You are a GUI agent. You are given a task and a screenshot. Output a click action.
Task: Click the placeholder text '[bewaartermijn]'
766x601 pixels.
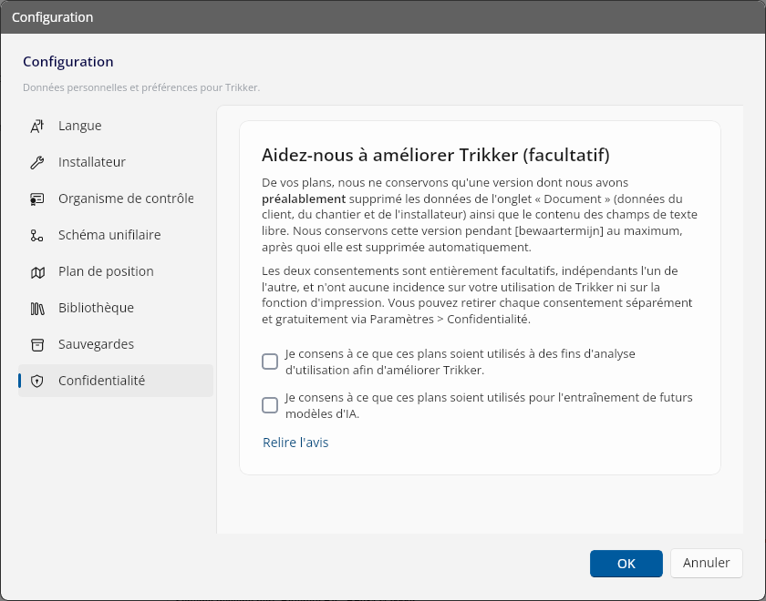(x=559, y=230)
